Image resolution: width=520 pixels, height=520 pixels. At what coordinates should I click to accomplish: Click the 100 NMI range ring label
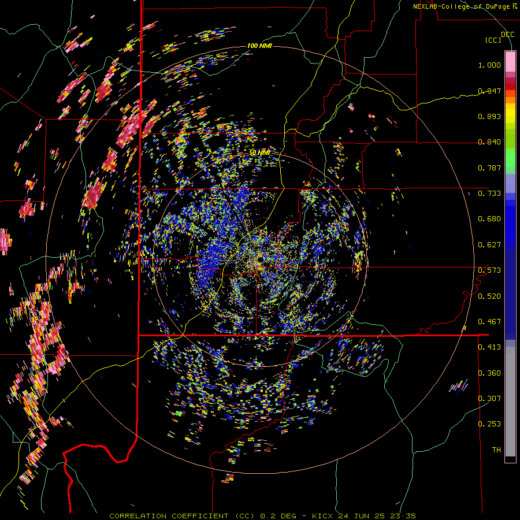point(259,46)
